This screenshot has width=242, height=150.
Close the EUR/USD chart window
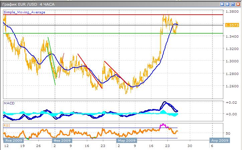(237, 4)
